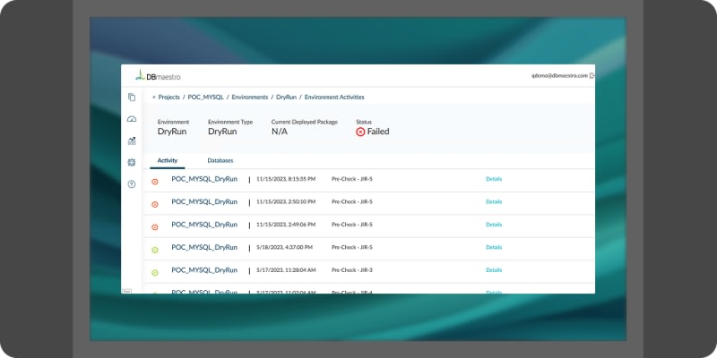Open the projects copy icon in sidebar
The height and width of the screenshot is (358, 717).
pos(132,98)
